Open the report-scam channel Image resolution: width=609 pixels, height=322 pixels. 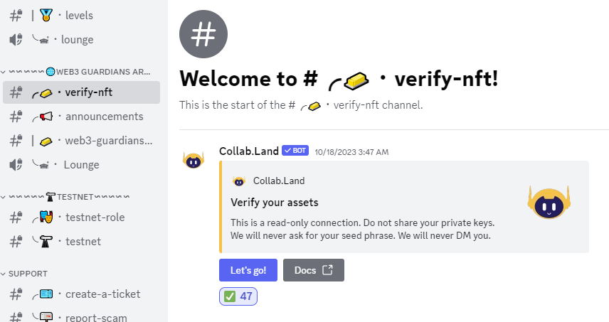(81, 316)
